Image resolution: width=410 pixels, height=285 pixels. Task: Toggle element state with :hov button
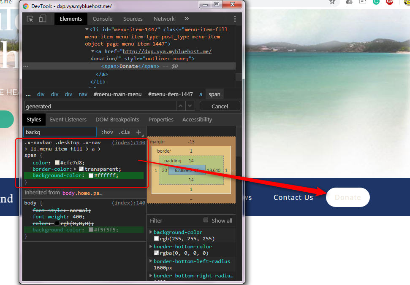pyautogui.click(x=107, y=132)
